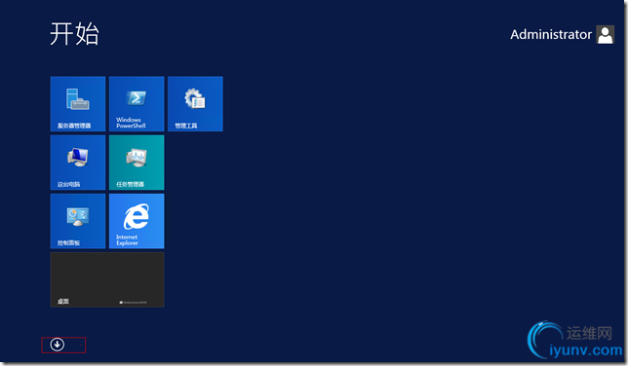The height and width of the screenshot is (366, 628).
Task: Open the 管理工具 administrative tools tile
Action: (195, 103)
